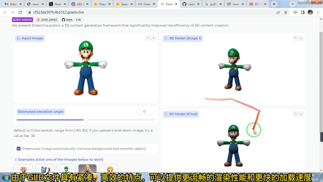323x182 pixels.
Task: Open the media control icon in toolbar
Action: (x=295, y=12)
